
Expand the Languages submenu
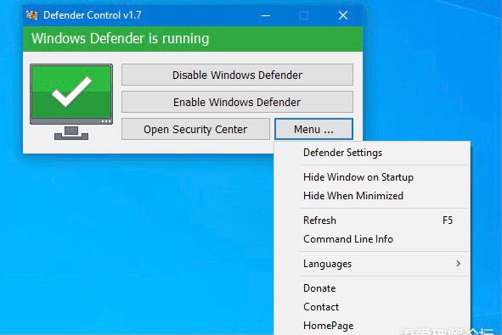pos(372,264)
